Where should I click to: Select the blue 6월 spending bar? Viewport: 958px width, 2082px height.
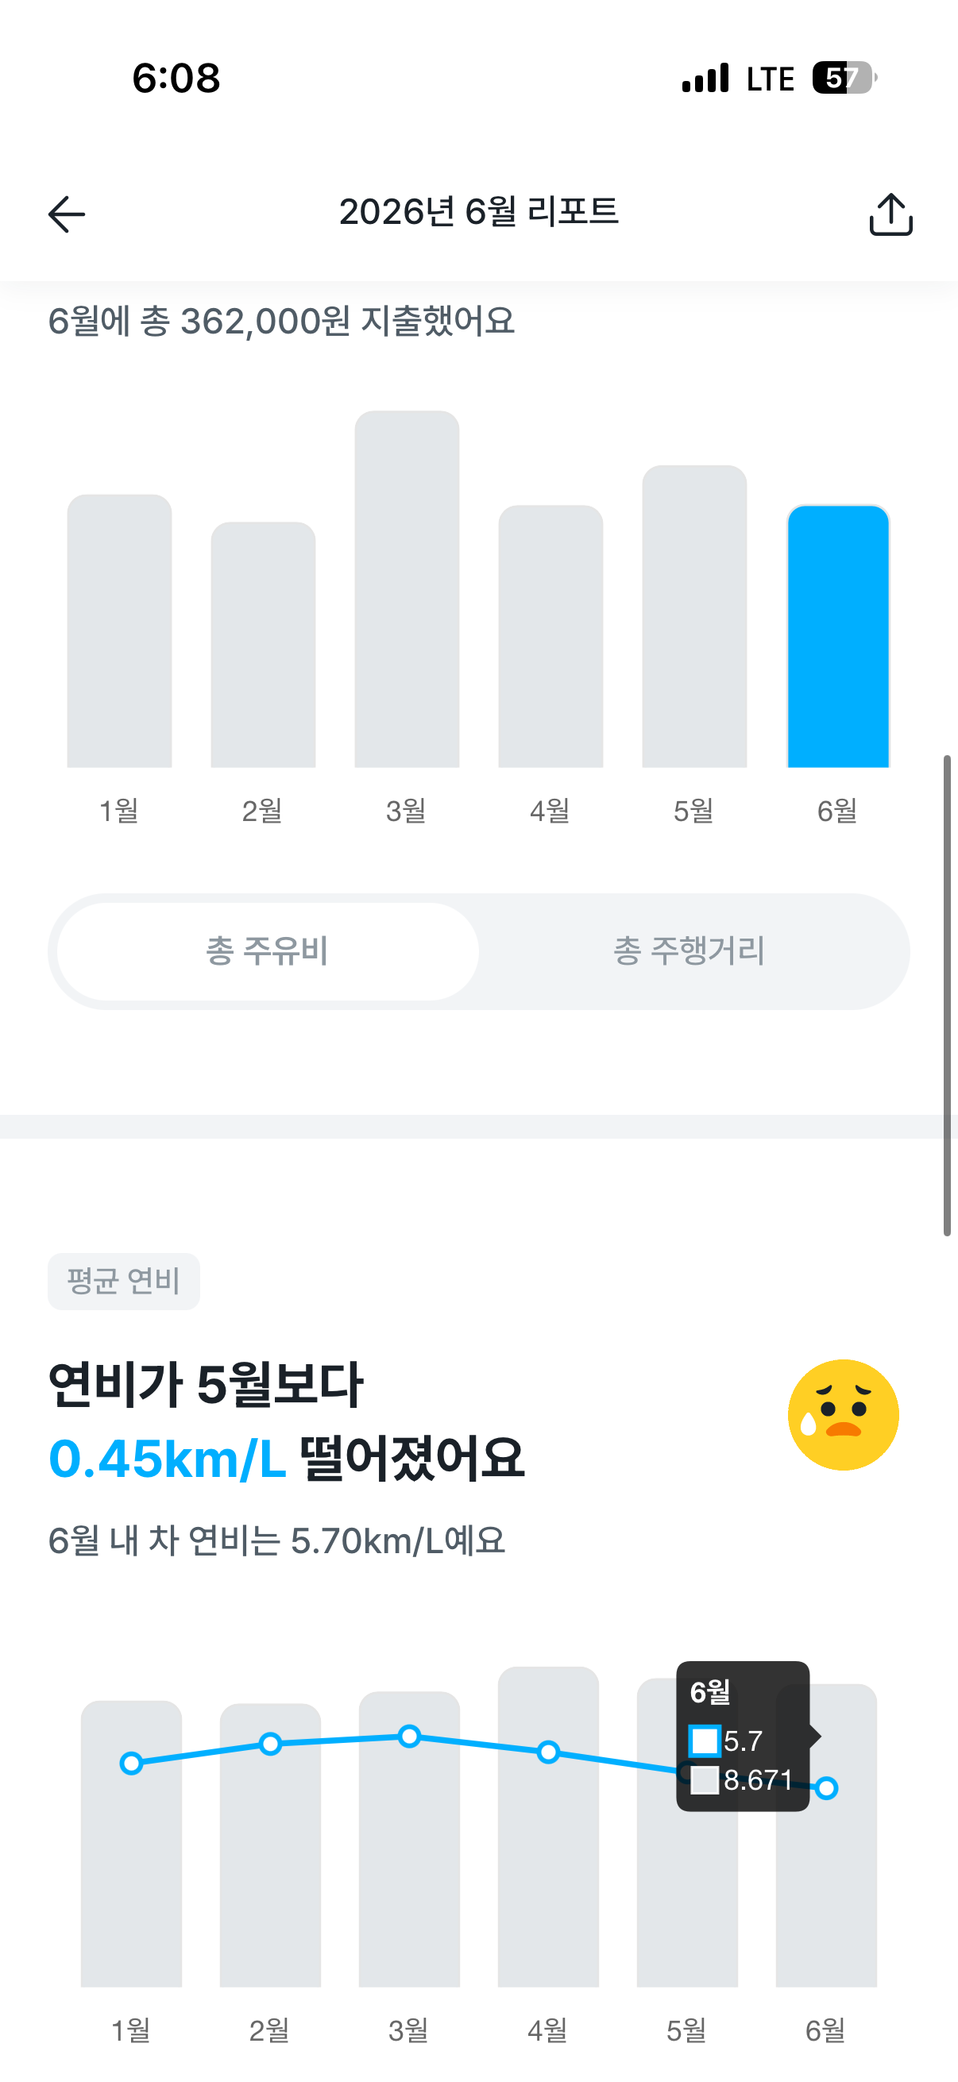click(x=838, y=636)
